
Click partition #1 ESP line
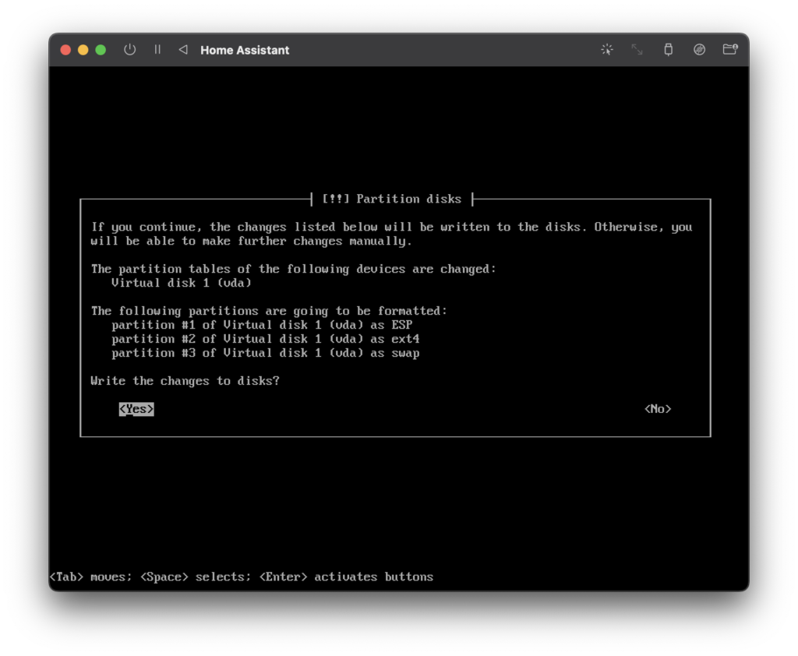point(262,325)
